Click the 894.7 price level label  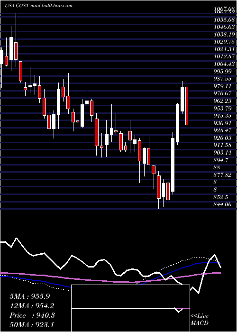[x=221, y=160]
